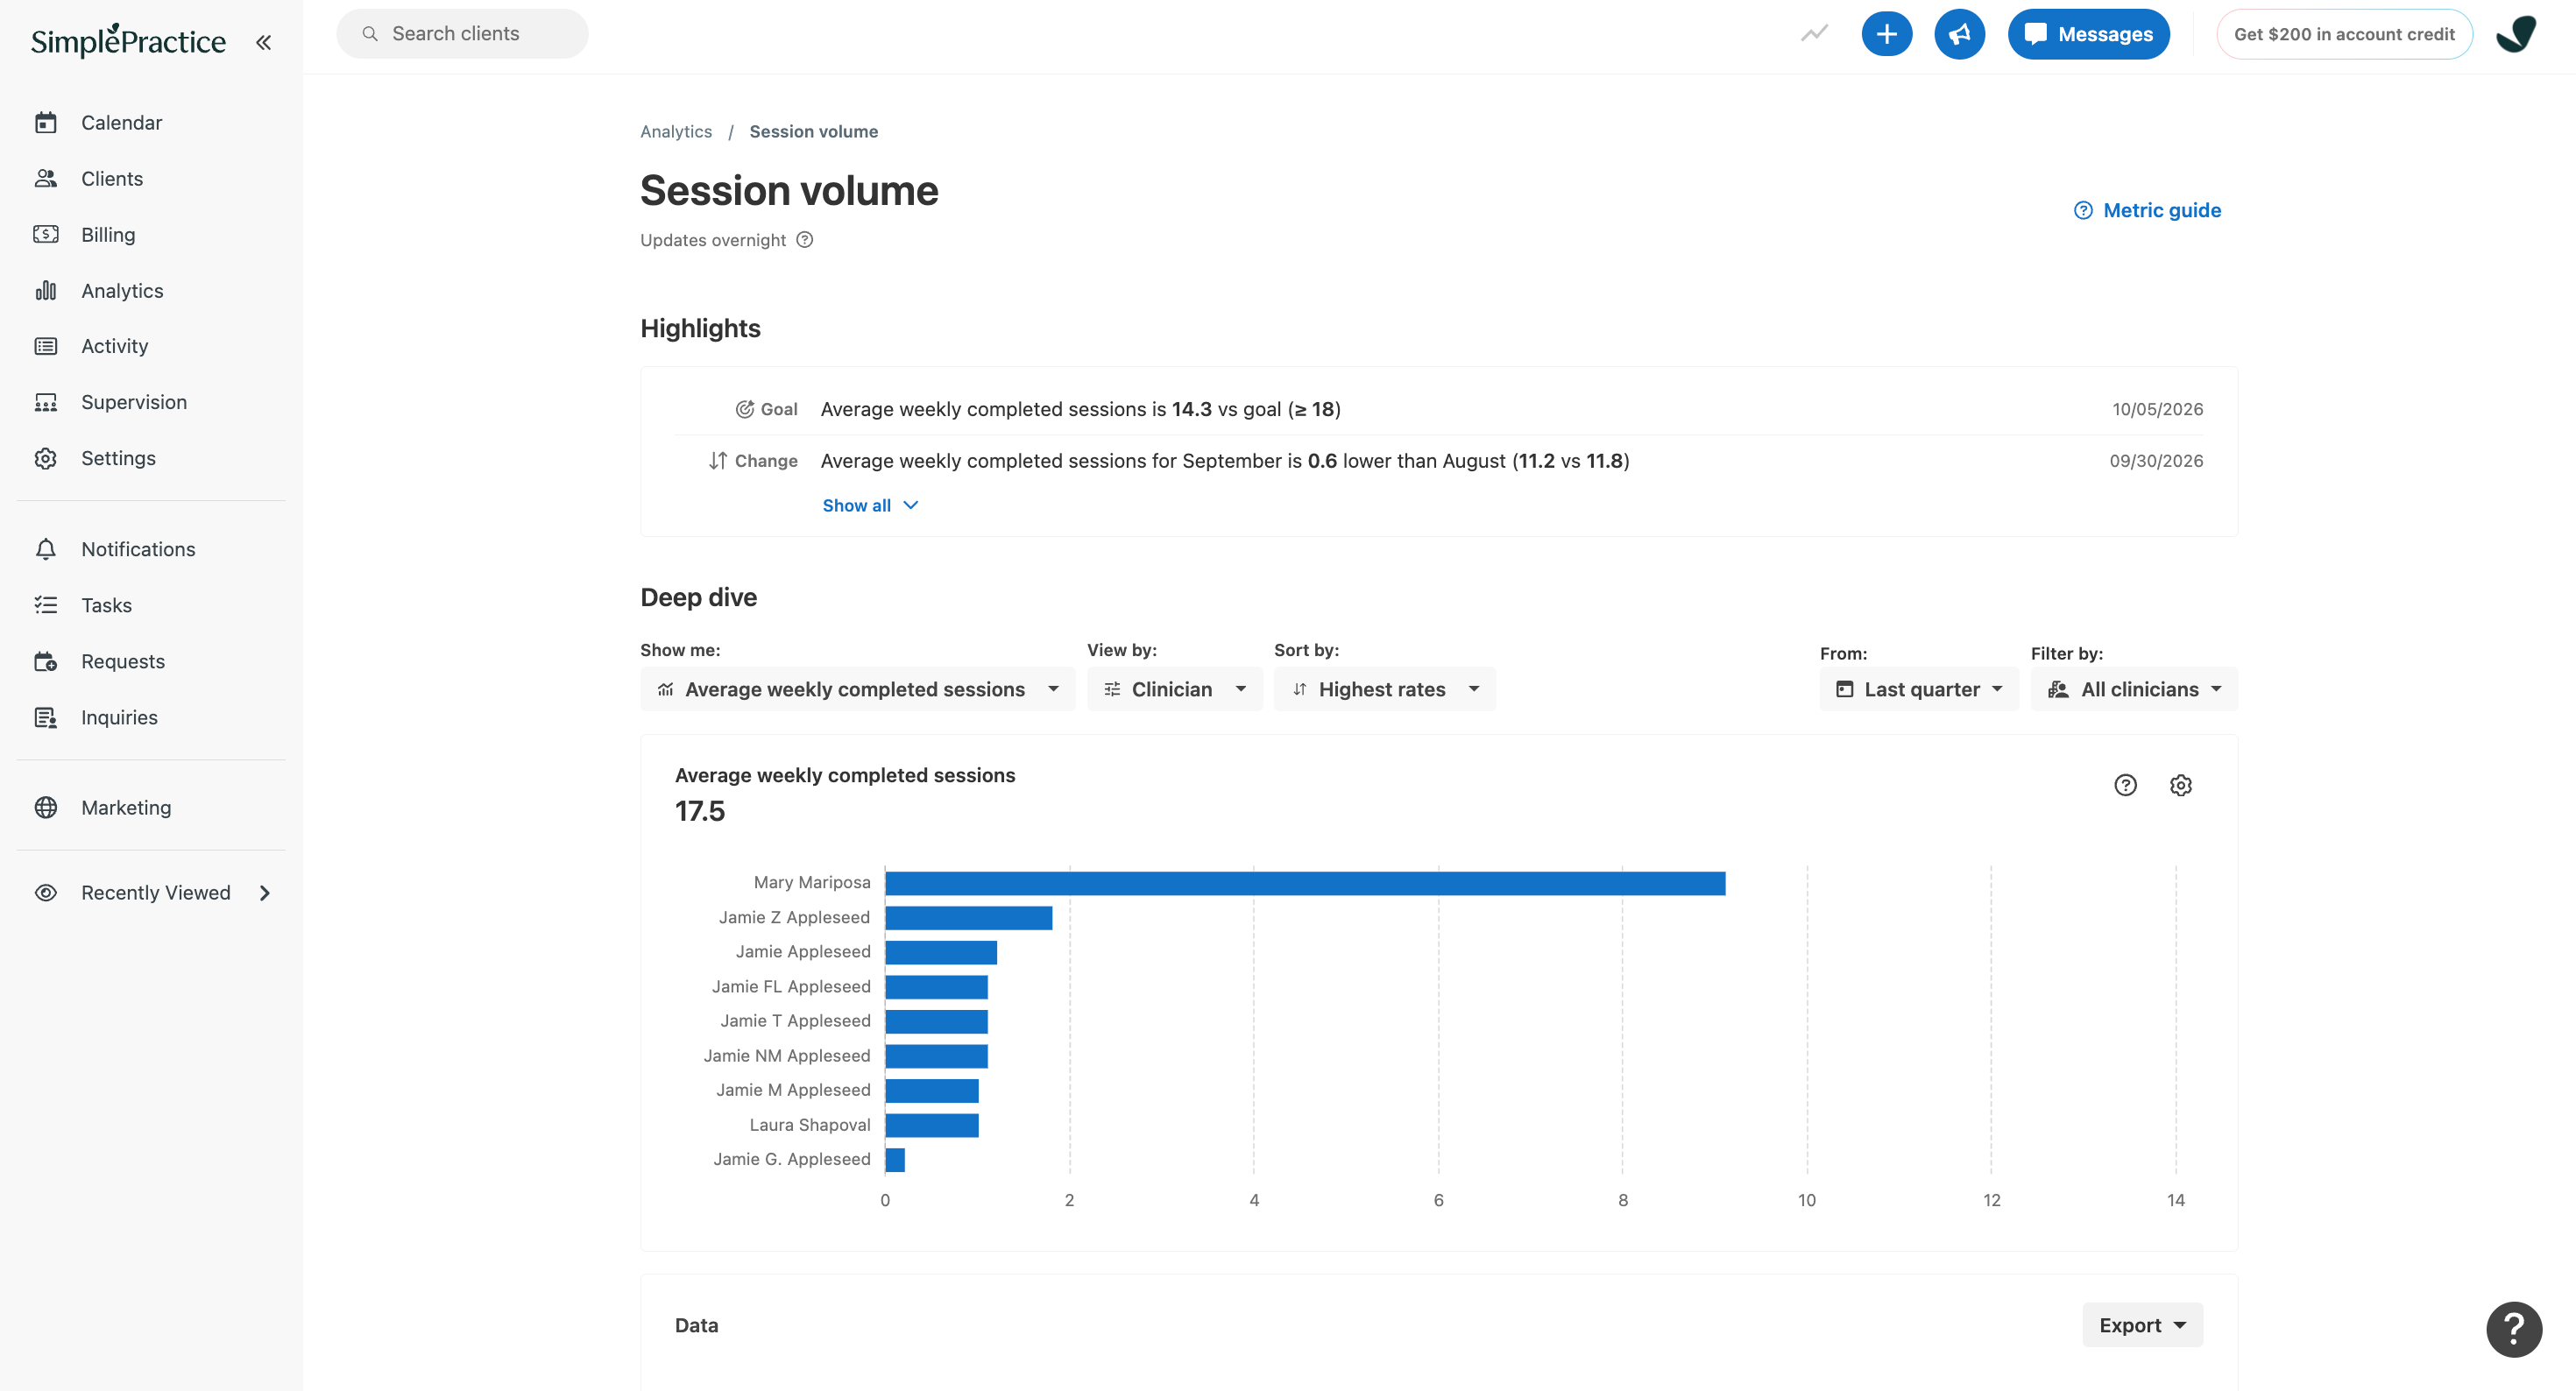2576x1391 pixels.
Task: Click the SimplePractice logo
Action: click(x=128, y=40)
